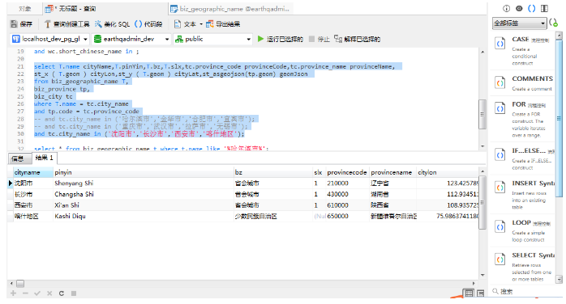
Task: Select the INSERT Syntax snippet
Action: [523, 195]
